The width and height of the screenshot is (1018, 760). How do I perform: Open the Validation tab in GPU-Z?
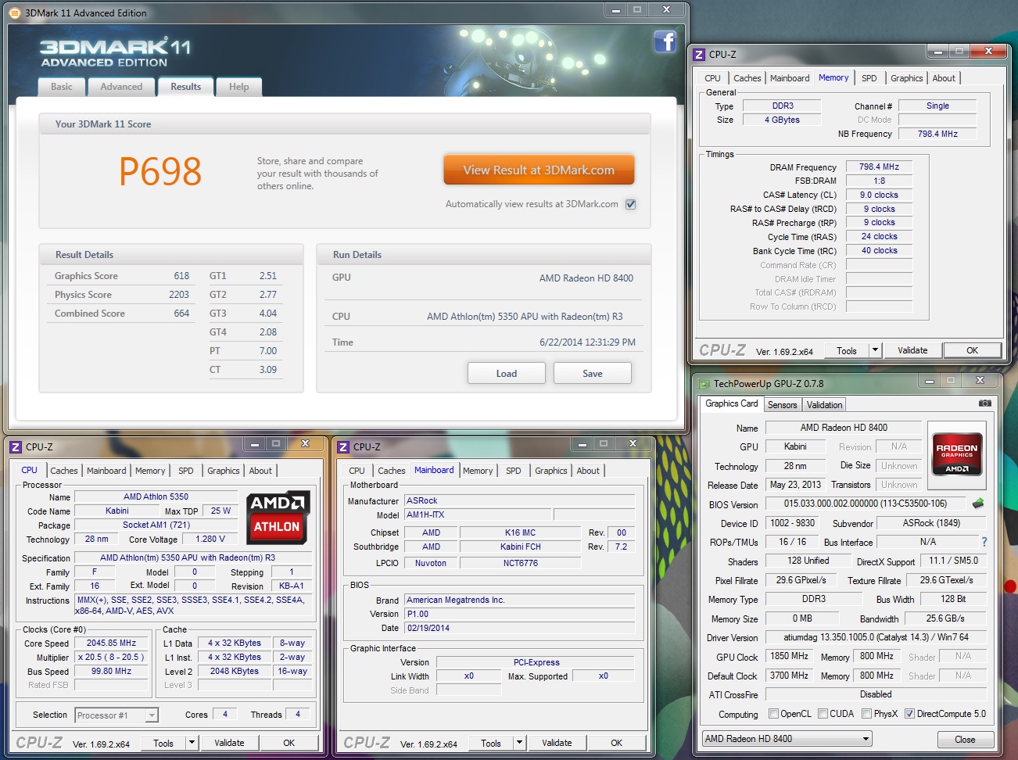pyautogui.click(x=825, y=405)
